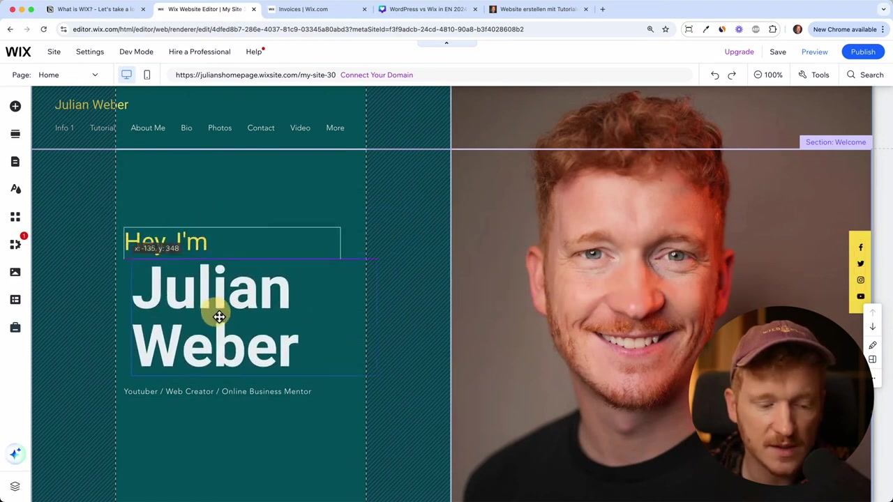This screenshot has height=502, width=893.
Task: Expand the More nav item
Action: click(x=335, y=128)
